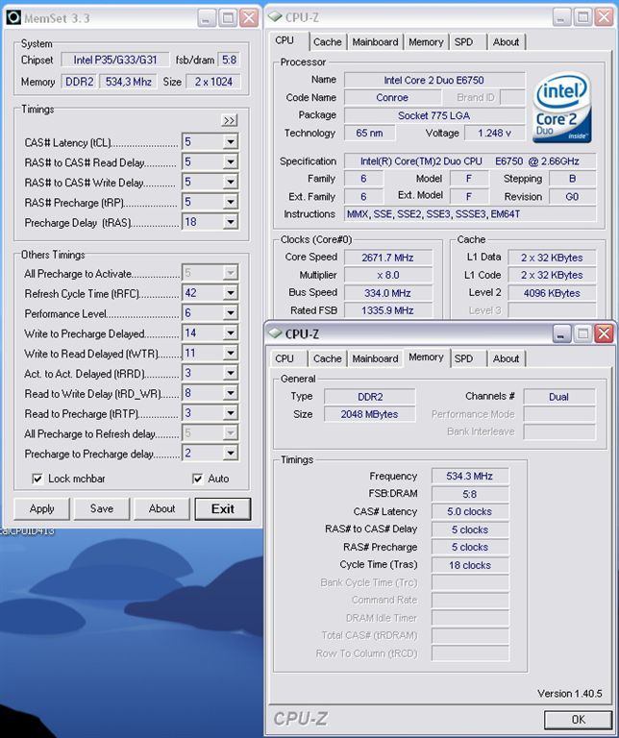Viewport: 619px width, 738px height.
Task: Click the '2 x 1024' size field
Action: [x=213, y=82]
